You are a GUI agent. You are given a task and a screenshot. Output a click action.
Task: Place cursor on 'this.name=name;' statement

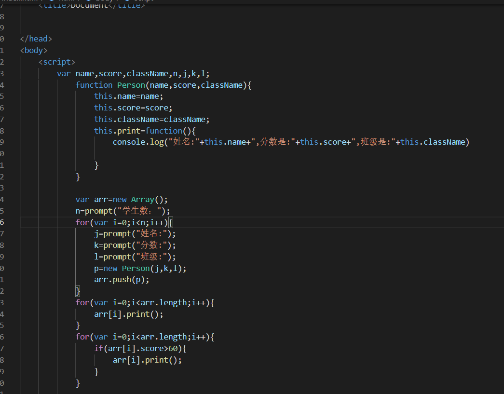click(129, 96)
